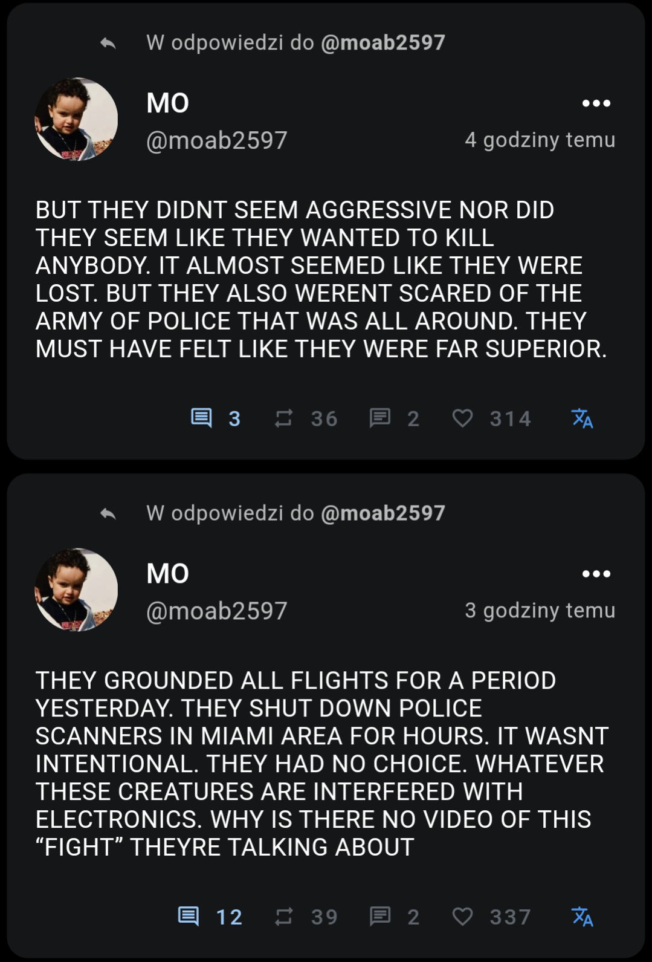The height and width of the screenshot is (962, 652).
Task: Open quote comments on the second tweet
Action: pos(380,916)
